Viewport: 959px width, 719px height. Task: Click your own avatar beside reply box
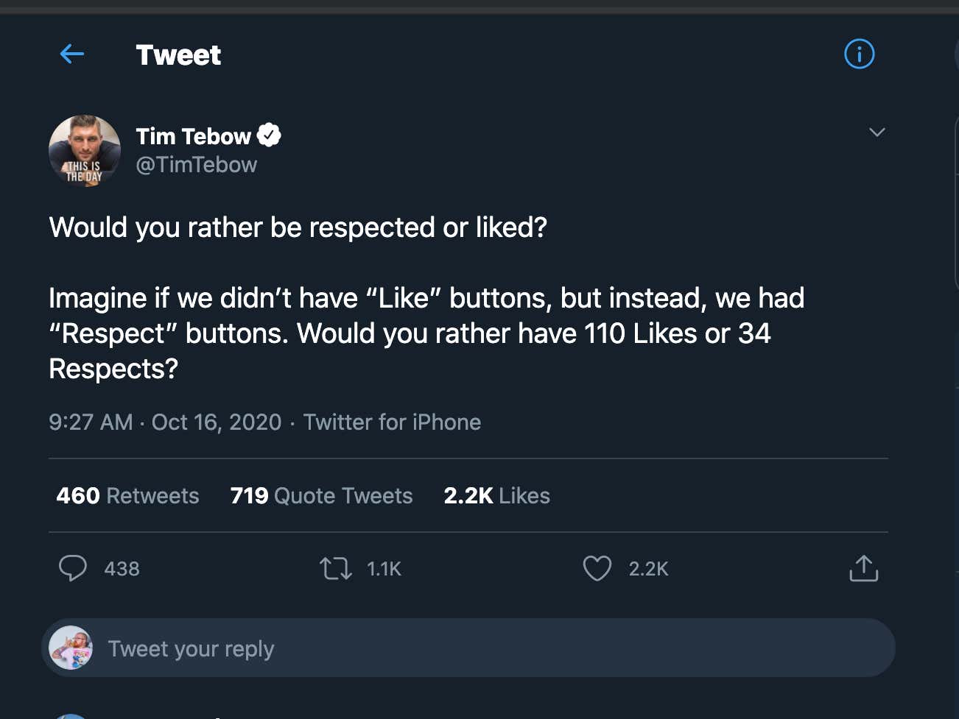pyautogui.click(x=71, y=648)
